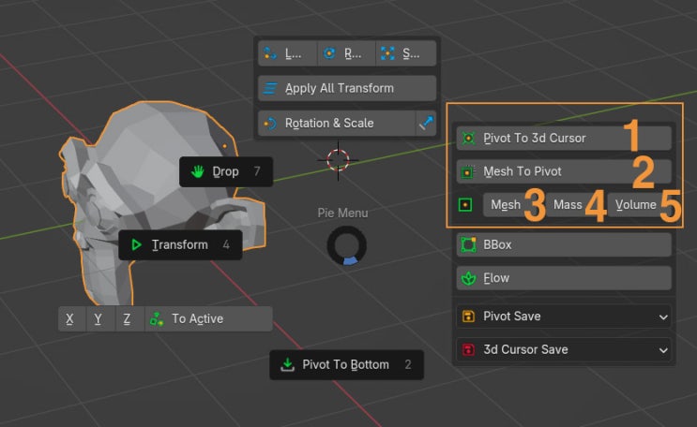Select Pivot To Bottom in pie menu
697x427 pixels.
point(345,364)
